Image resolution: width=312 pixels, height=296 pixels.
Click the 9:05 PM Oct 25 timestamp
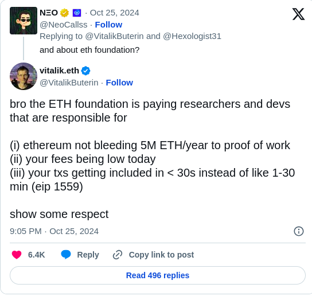click(54, 231)
